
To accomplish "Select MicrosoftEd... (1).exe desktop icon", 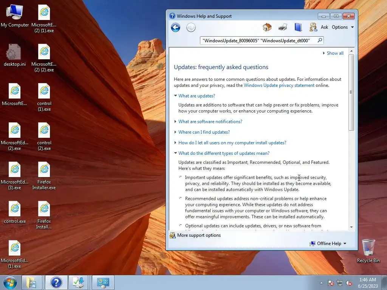I will coord(15,254).
